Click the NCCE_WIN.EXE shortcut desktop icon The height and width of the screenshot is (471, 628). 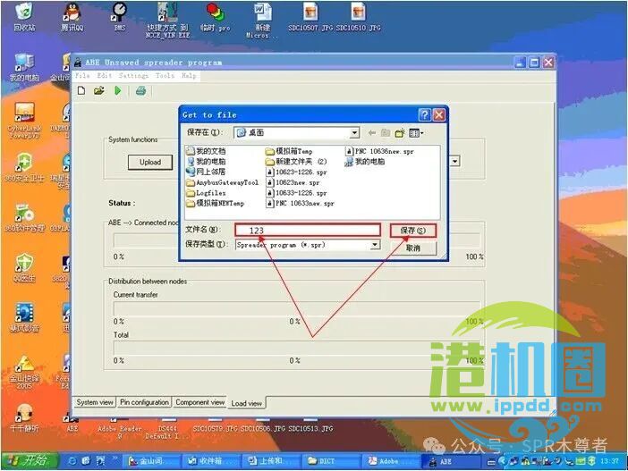click(167, 20)
